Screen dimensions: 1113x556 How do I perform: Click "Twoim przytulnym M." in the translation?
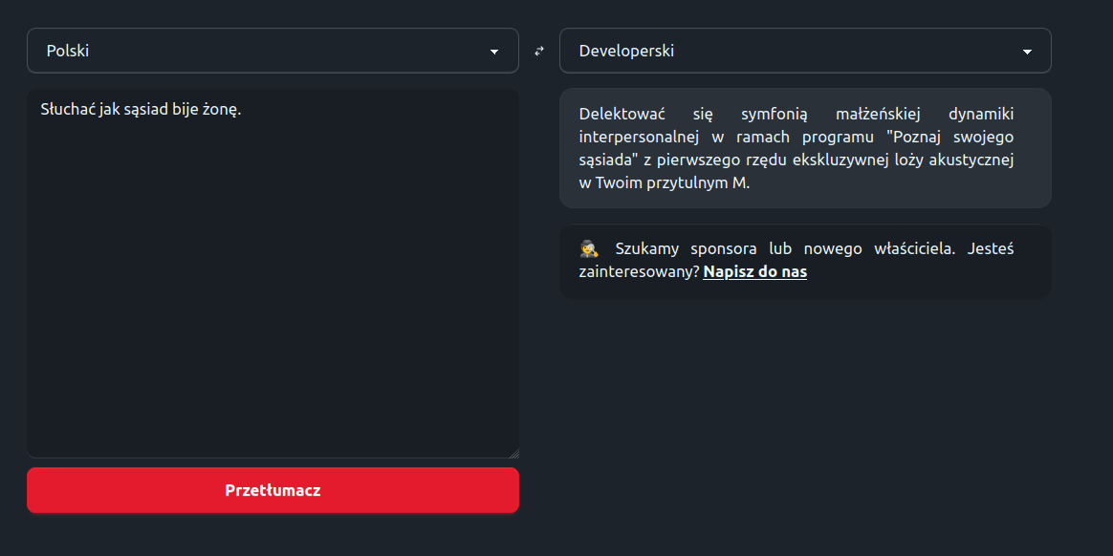coord(672,183)
